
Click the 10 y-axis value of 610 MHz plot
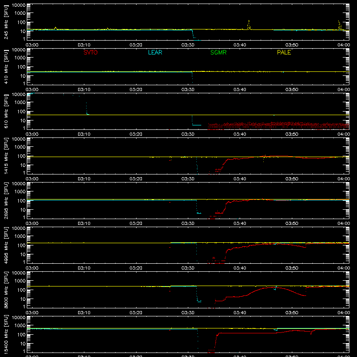23,120
